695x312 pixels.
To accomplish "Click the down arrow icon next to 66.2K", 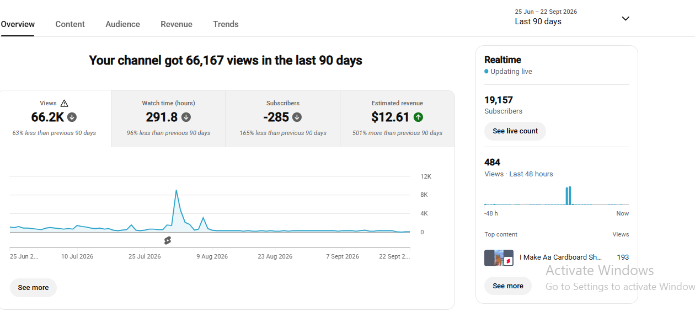I will click(72, 117).
